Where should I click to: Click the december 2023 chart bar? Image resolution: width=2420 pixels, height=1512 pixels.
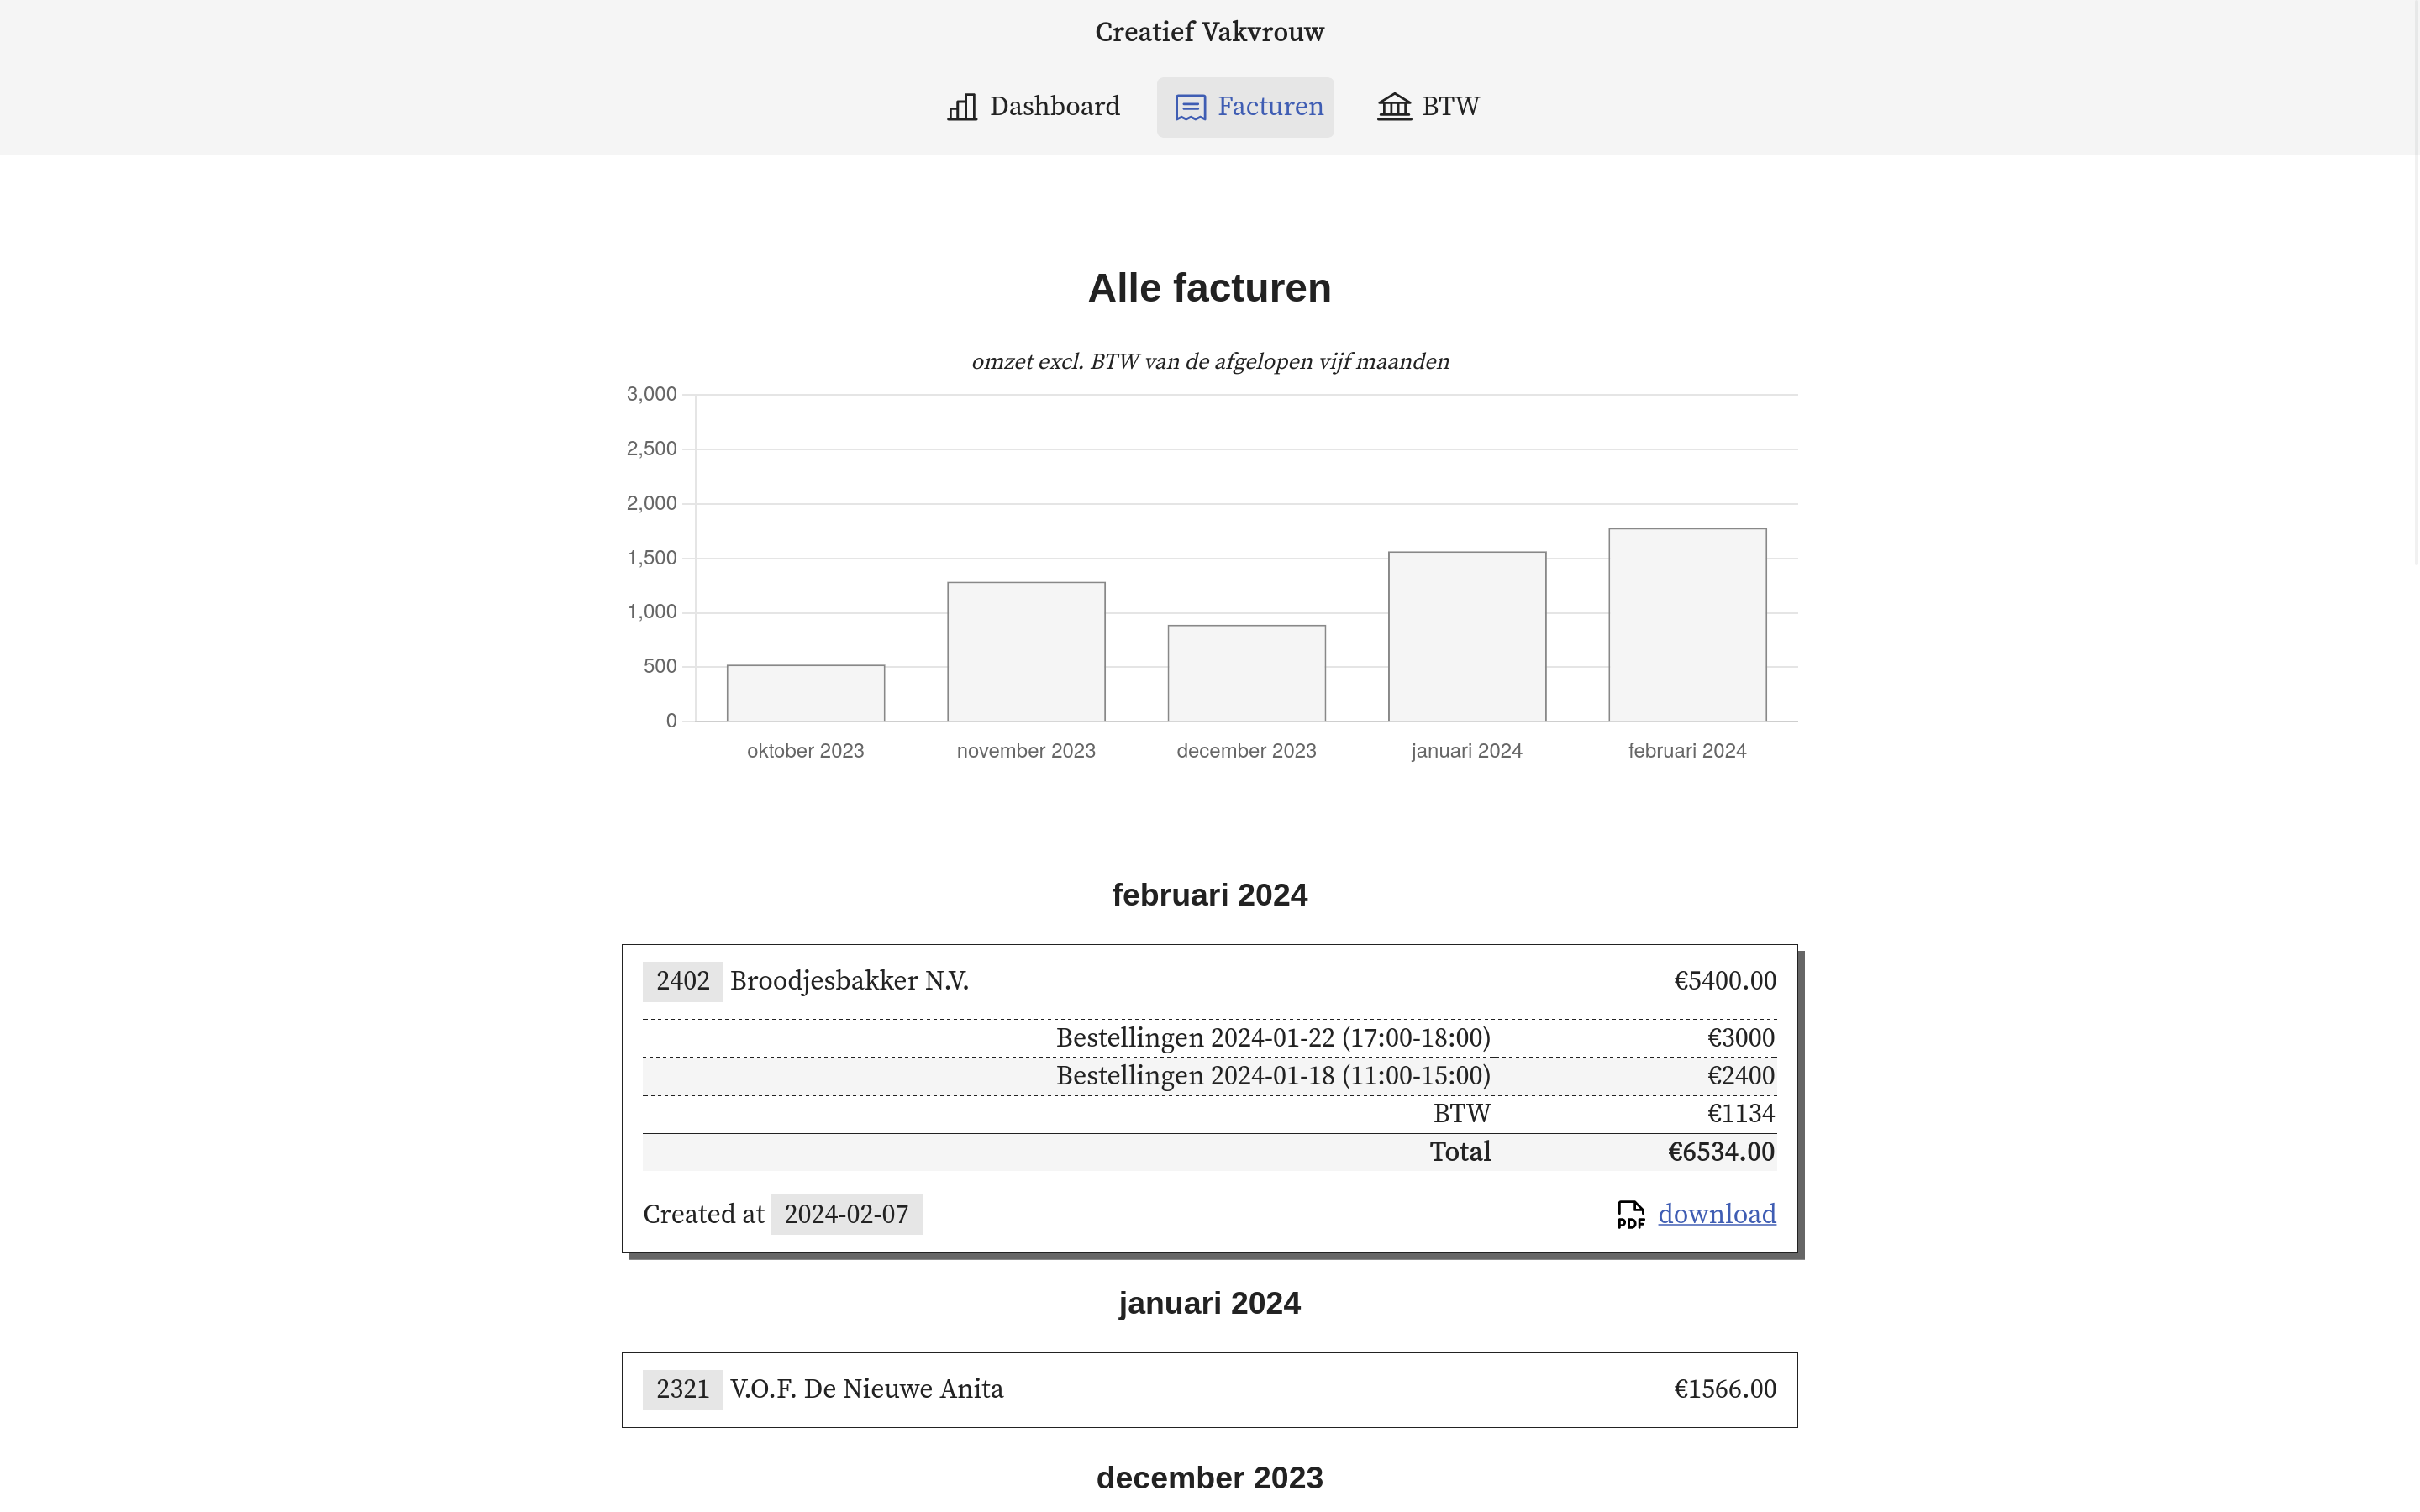pyautogui.click(x=1246, y=673)
